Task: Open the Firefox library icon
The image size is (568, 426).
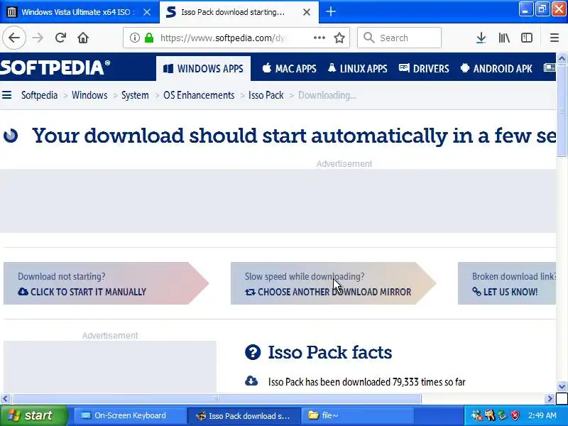Action: (504, 38)
